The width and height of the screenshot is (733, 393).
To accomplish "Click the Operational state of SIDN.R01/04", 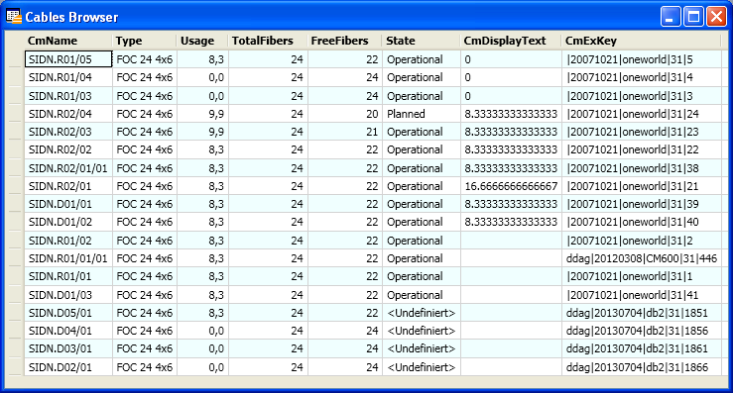I will [422, 77].
